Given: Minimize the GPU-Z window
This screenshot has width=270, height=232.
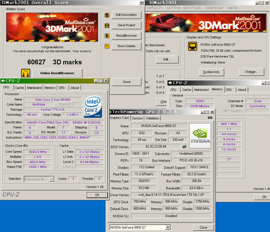Looking at the screenshot, I should click(x=202, y=112).
